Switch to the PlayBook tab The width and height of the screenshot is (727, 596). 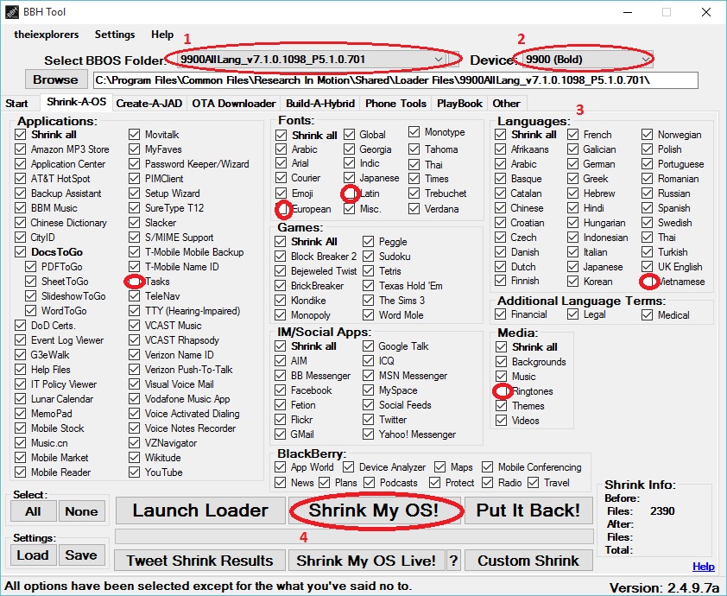point(459,104)
